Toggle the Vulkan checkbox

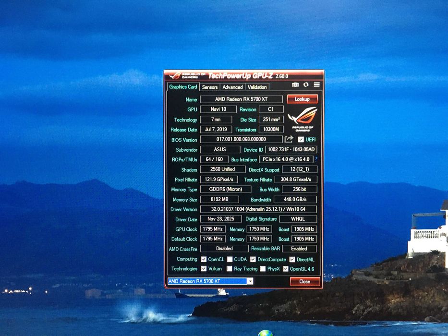204,269
